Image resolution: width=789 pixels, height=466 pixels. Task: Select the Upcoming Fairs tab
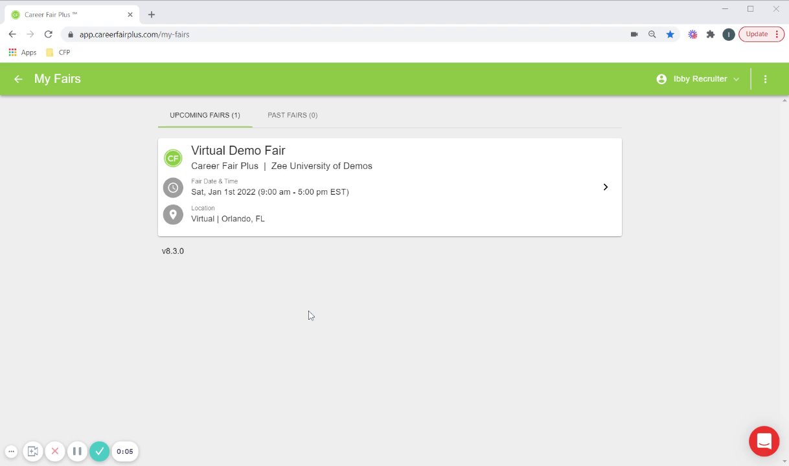point(205,115)
